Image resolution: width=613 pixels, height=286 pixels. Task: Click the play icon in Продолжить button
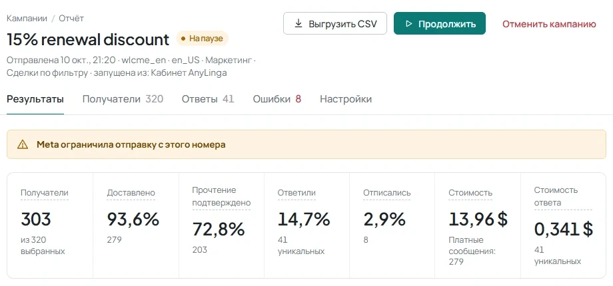pos(409,24)
